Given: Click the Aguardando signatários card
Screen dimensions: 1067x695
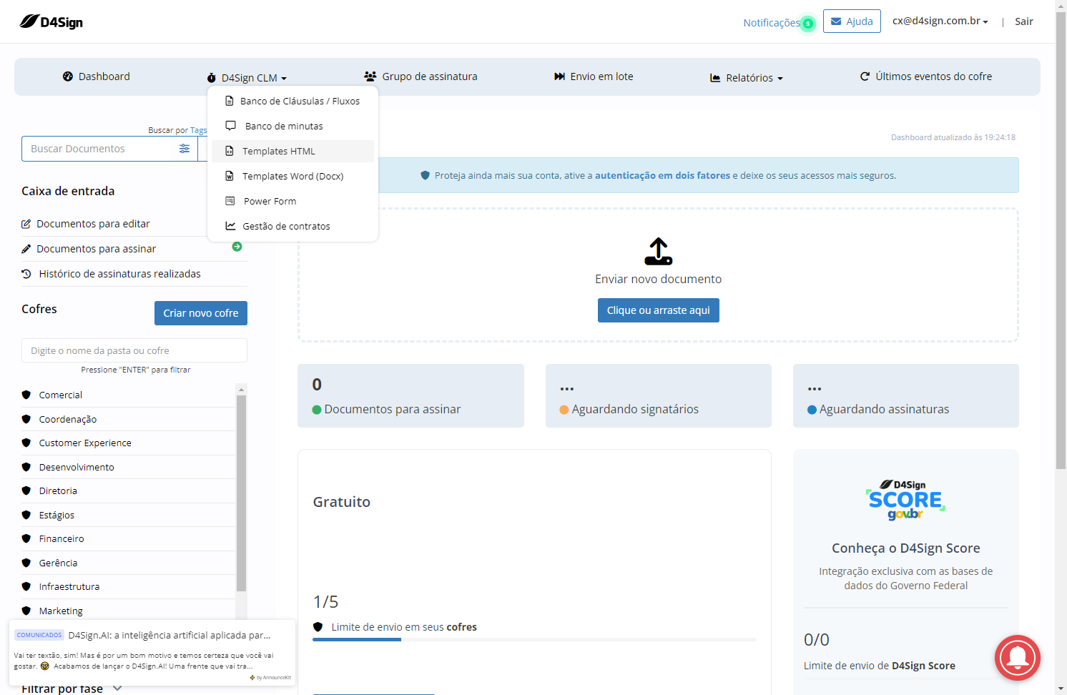Looking at the screenshot, I should tap(659, 396).
